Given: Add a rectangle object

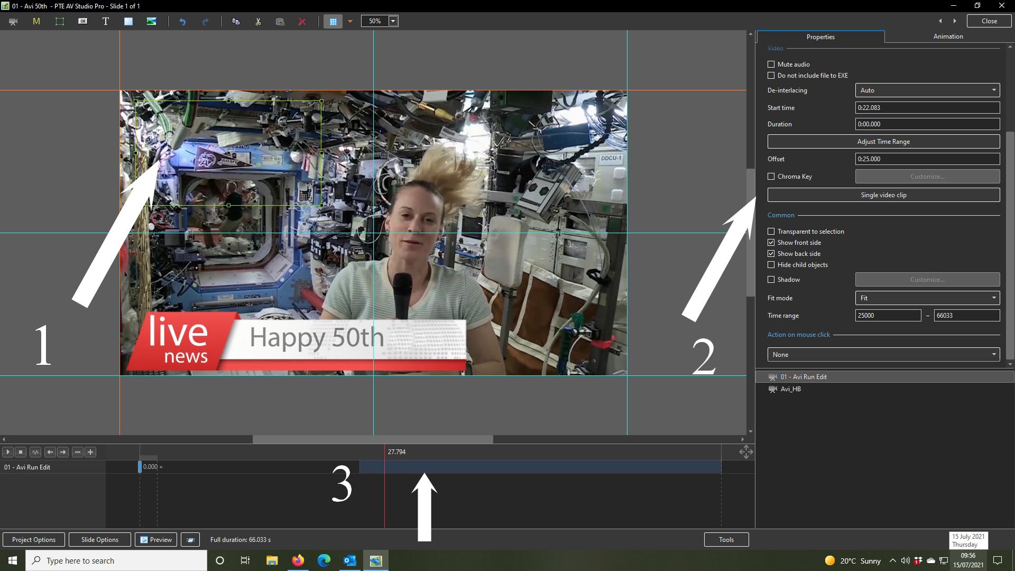Looking at the screenshot, I should pyautogui.click(x=128, y=22).
